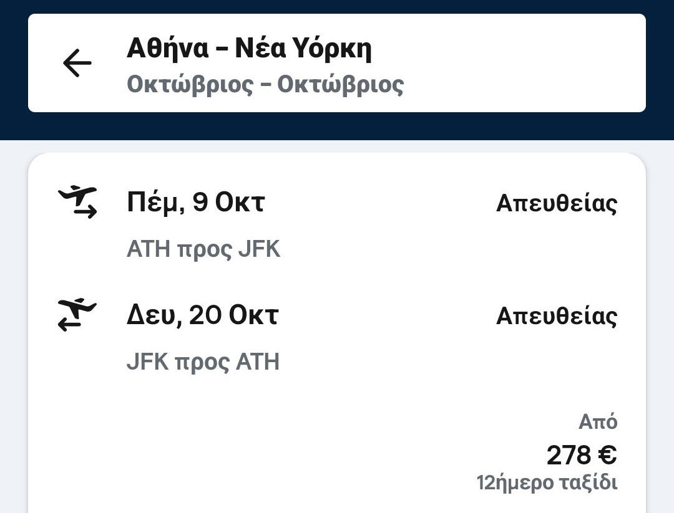Select the second Οκτώβριος month label
Viewport: 674px width, 513px height.
[341, 84]
